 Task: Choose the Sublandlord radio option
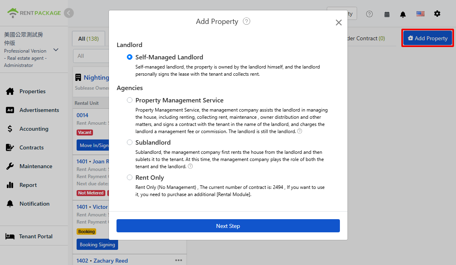129,142
